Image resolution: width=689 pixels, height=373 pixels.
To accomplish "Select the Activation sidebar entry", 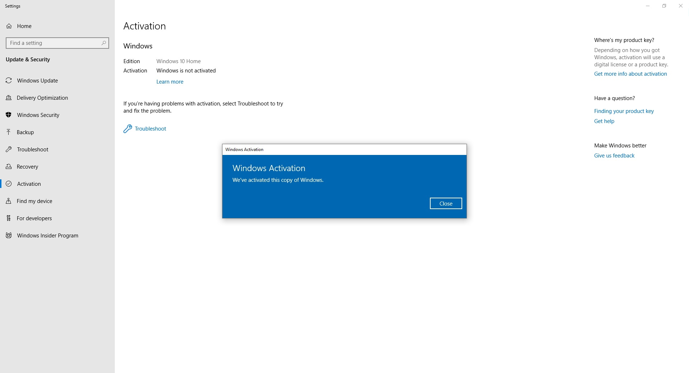I will pyautogui.click(x=57, y=184).
